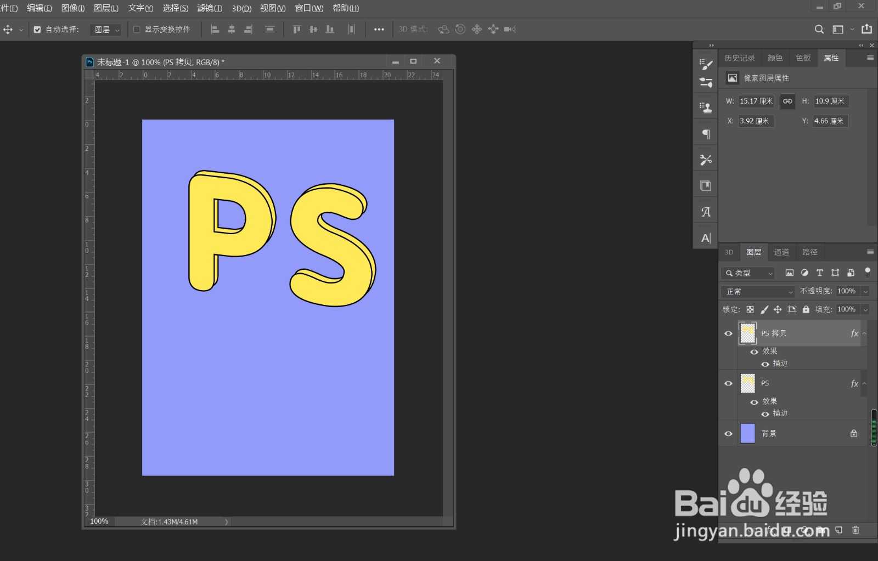Toggle the 自动选择 checkbox

37,30
